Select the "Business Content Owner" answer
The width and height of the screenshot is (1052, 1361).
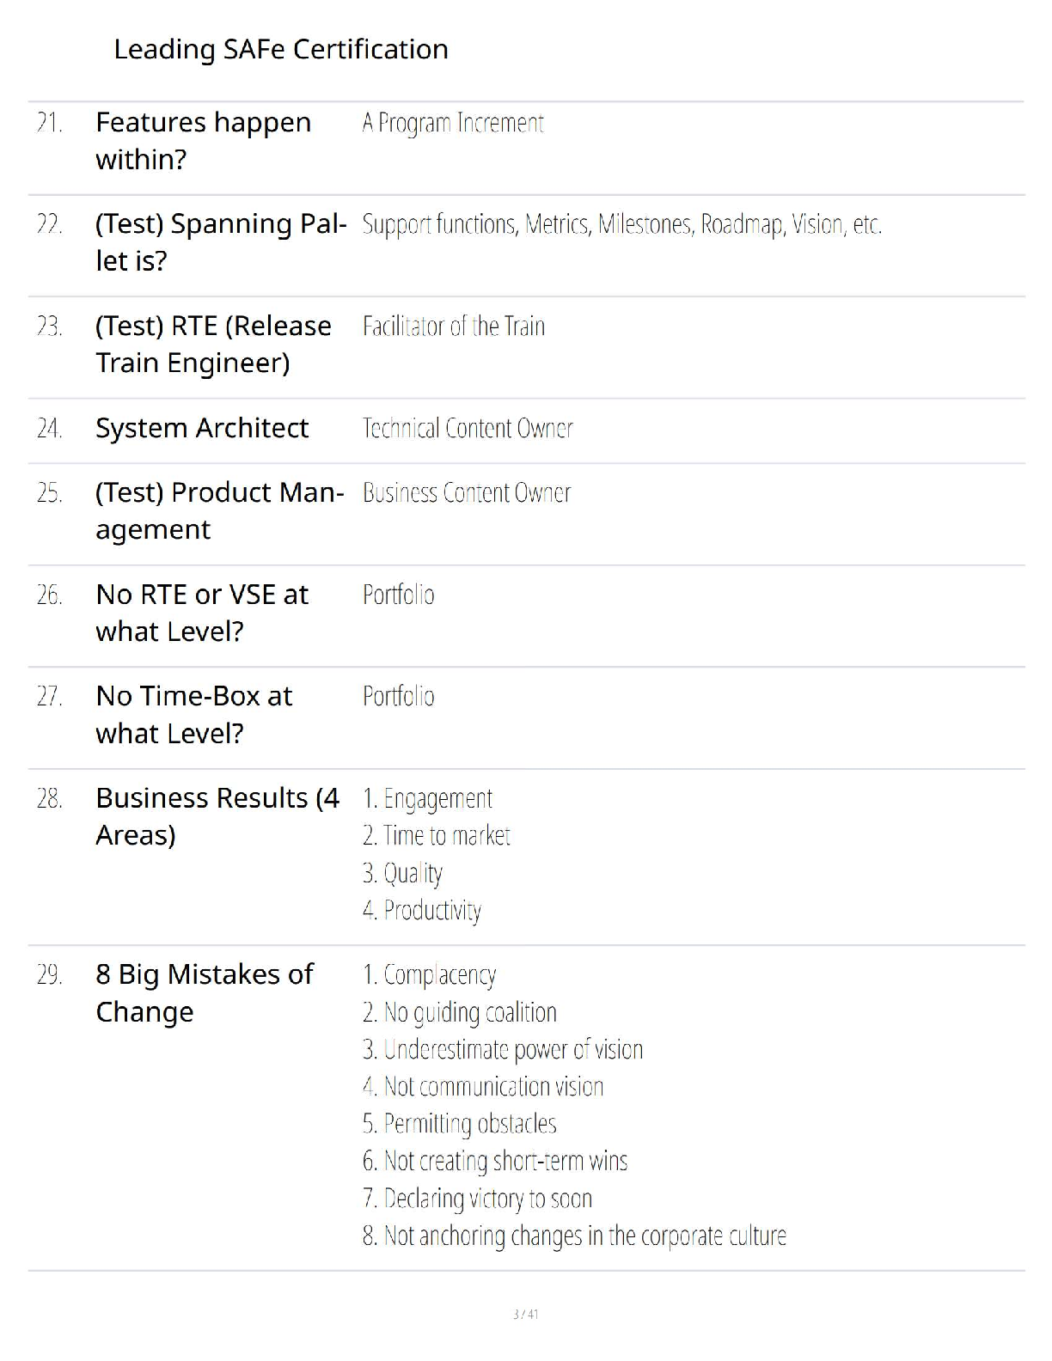(x=466, y=493)
